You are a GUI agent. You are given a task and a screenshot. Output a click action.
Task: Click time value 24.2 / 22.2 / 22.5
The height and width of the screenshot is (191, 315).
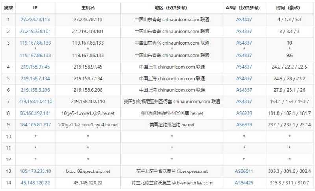pos(289,67)
